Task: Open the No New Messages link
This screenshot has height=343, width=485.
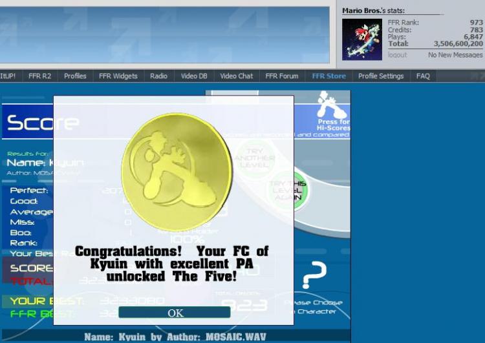Action: tap(455, 55)
